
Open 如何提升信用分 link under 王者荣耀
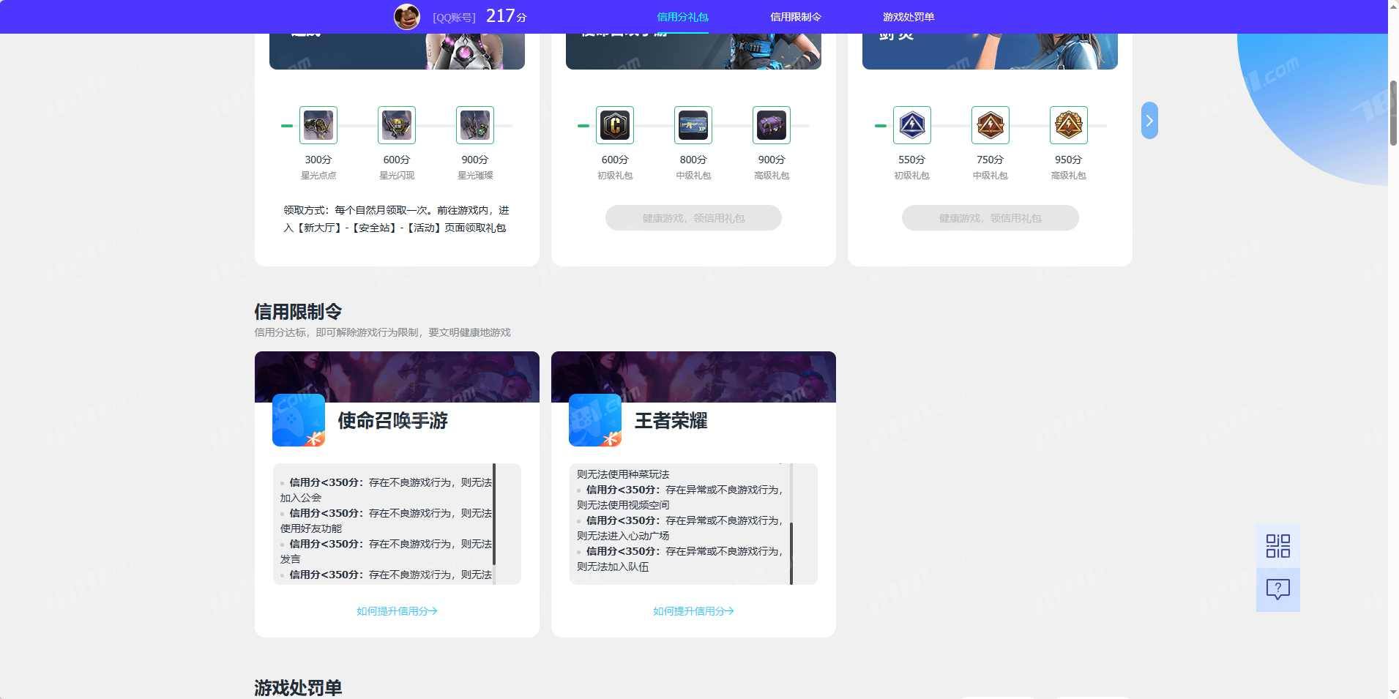click(693, 611)
